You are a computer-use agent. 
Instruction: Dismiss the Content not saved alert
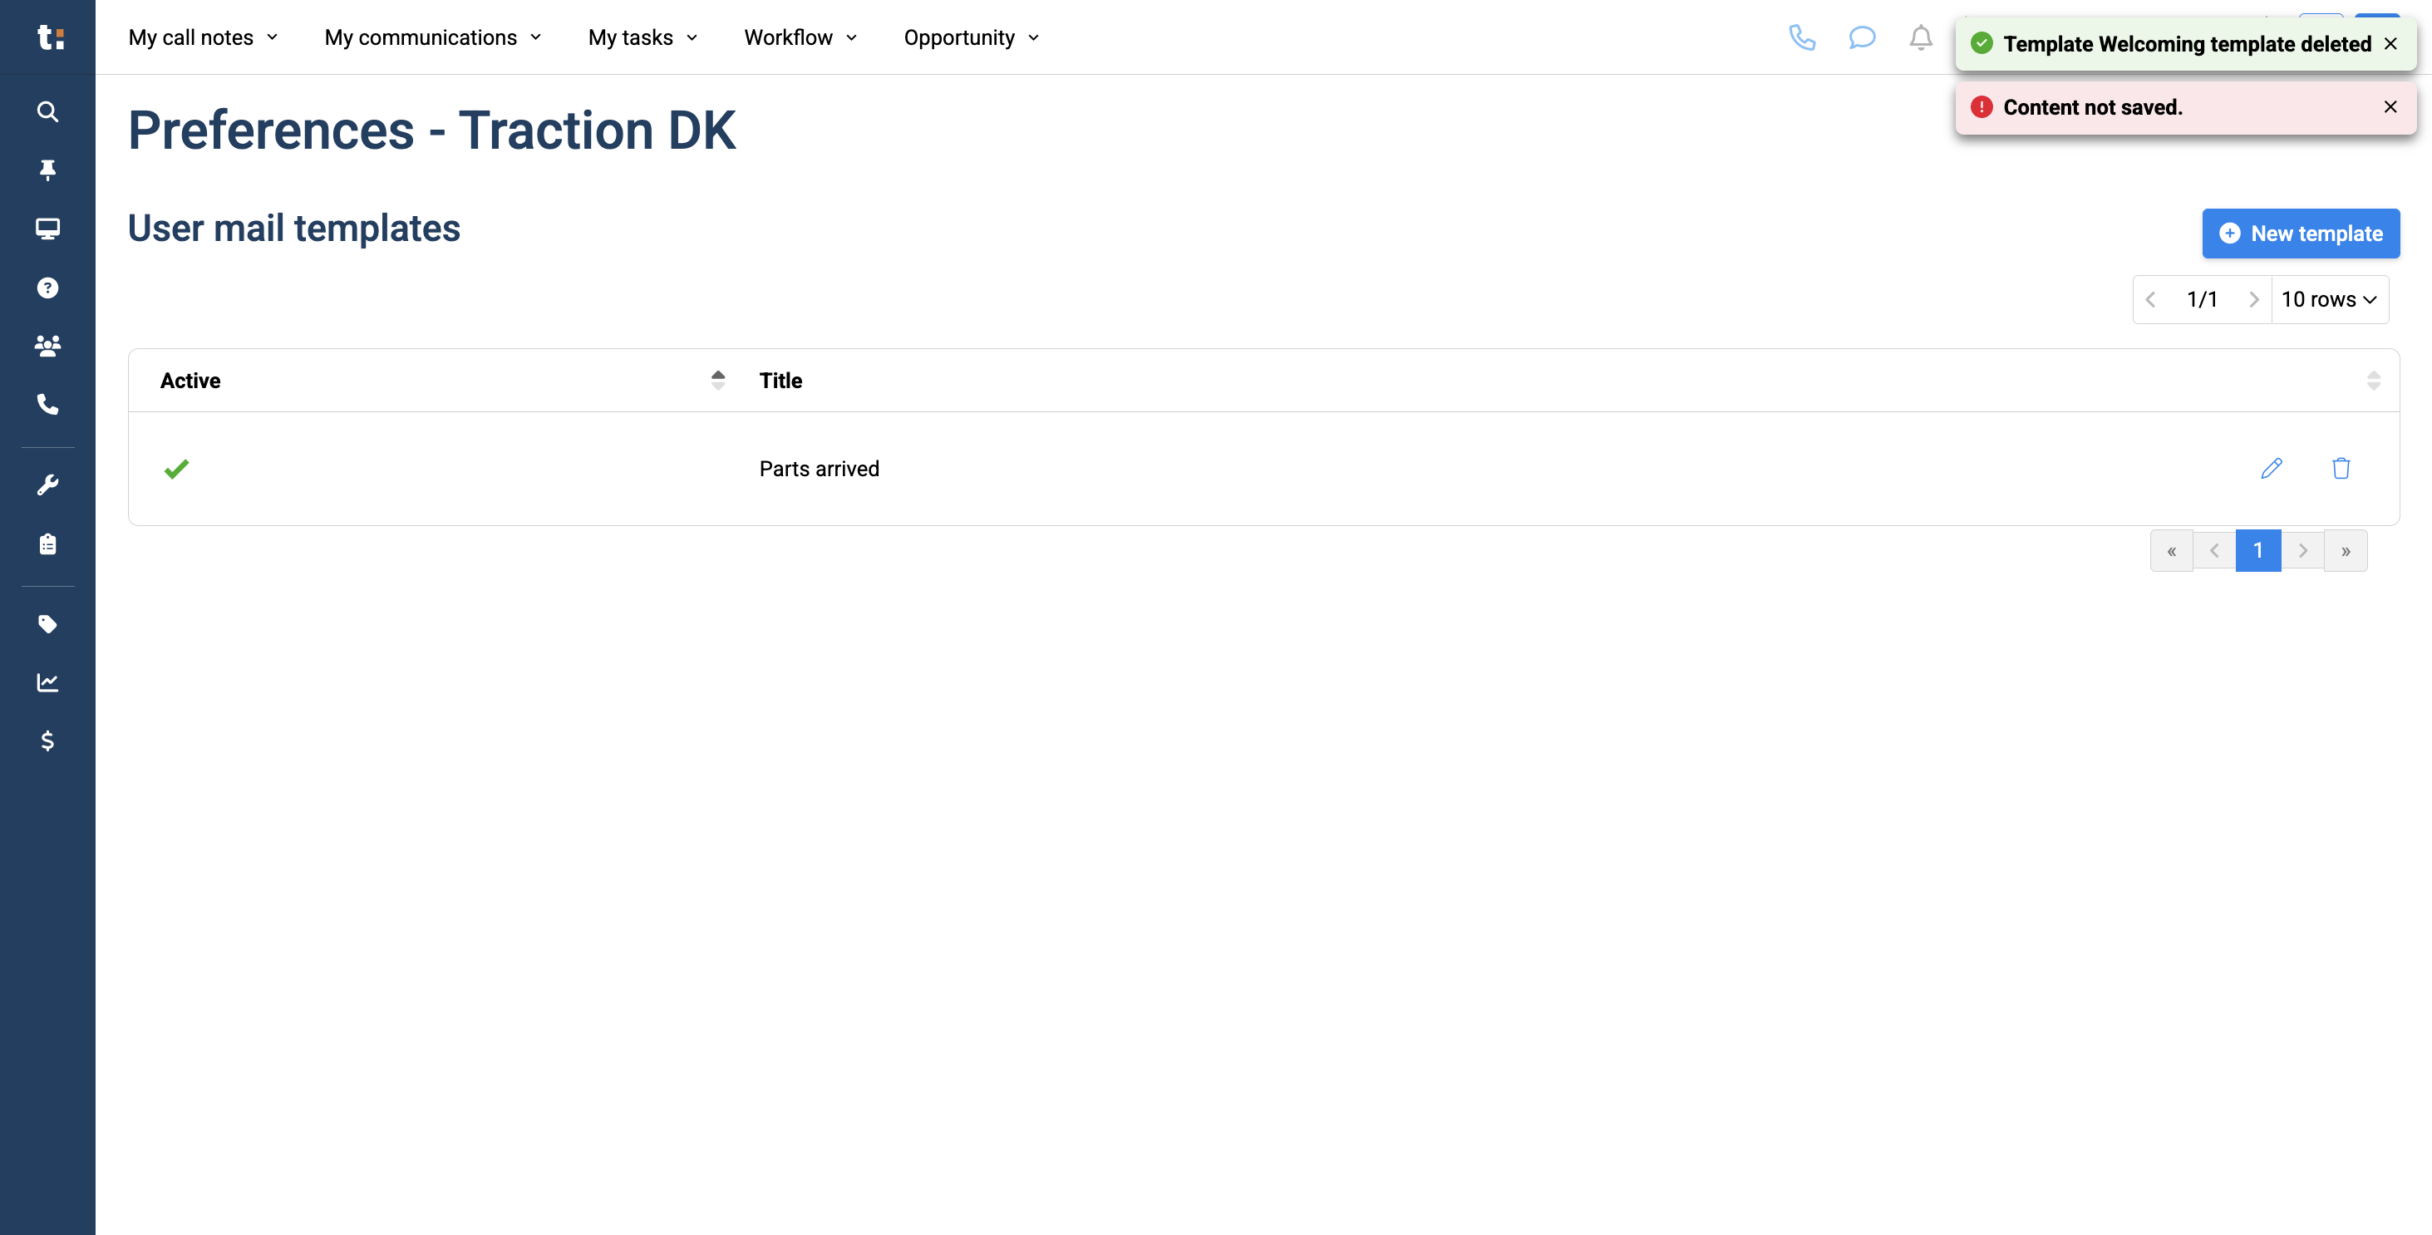(x=2390, y=106)
